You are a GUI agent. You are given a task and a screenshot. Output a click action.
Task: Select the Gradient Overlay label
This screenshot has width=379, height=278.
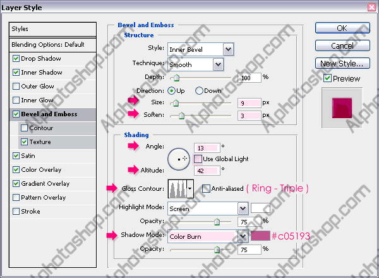click(45, 184)
